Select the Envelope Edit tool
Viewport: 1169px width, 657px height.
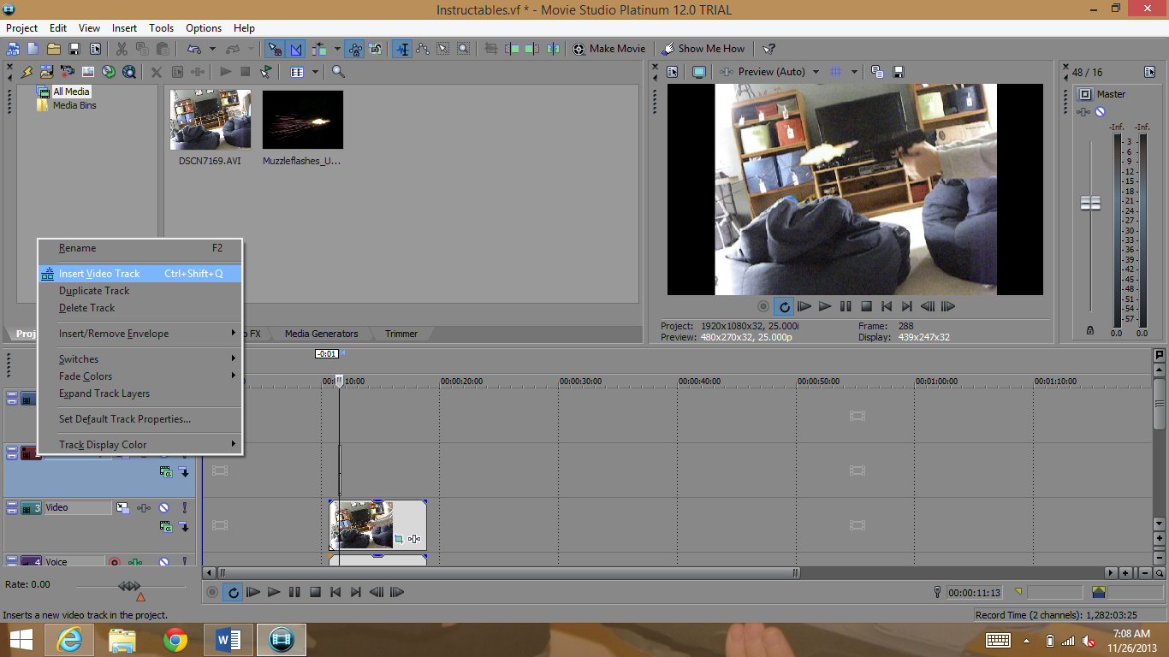(x=423, y=49)
